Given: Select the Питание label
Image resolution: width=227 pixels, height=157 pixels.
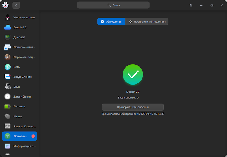Looking at the screenshot, I should coord(19,106).
